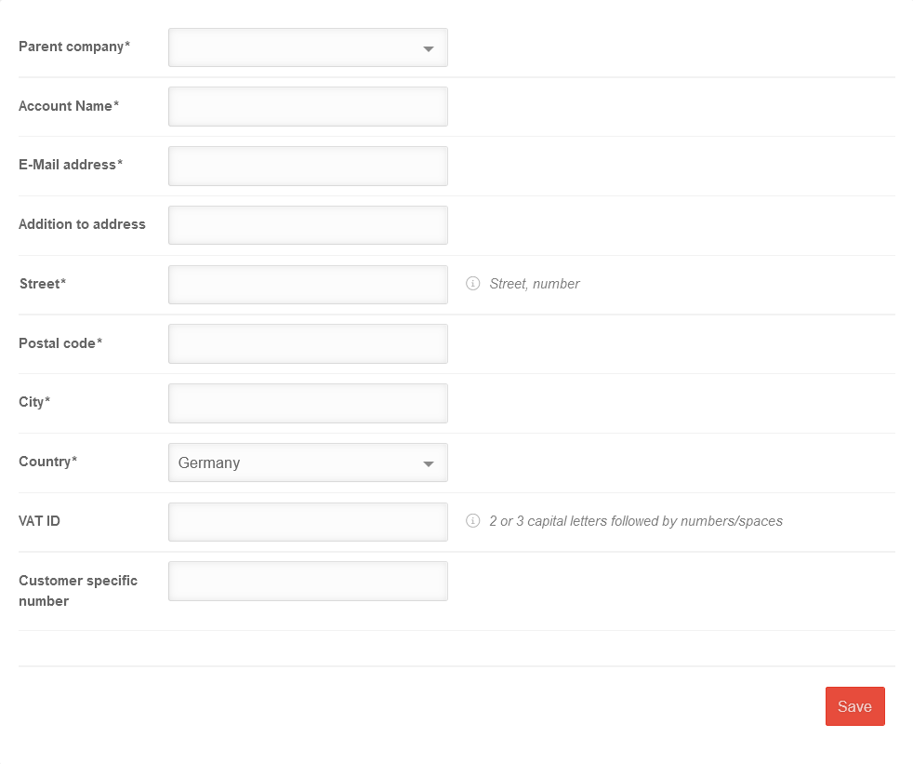Select the VAT ID input box
Screen dimensions: 913x764
308,522
